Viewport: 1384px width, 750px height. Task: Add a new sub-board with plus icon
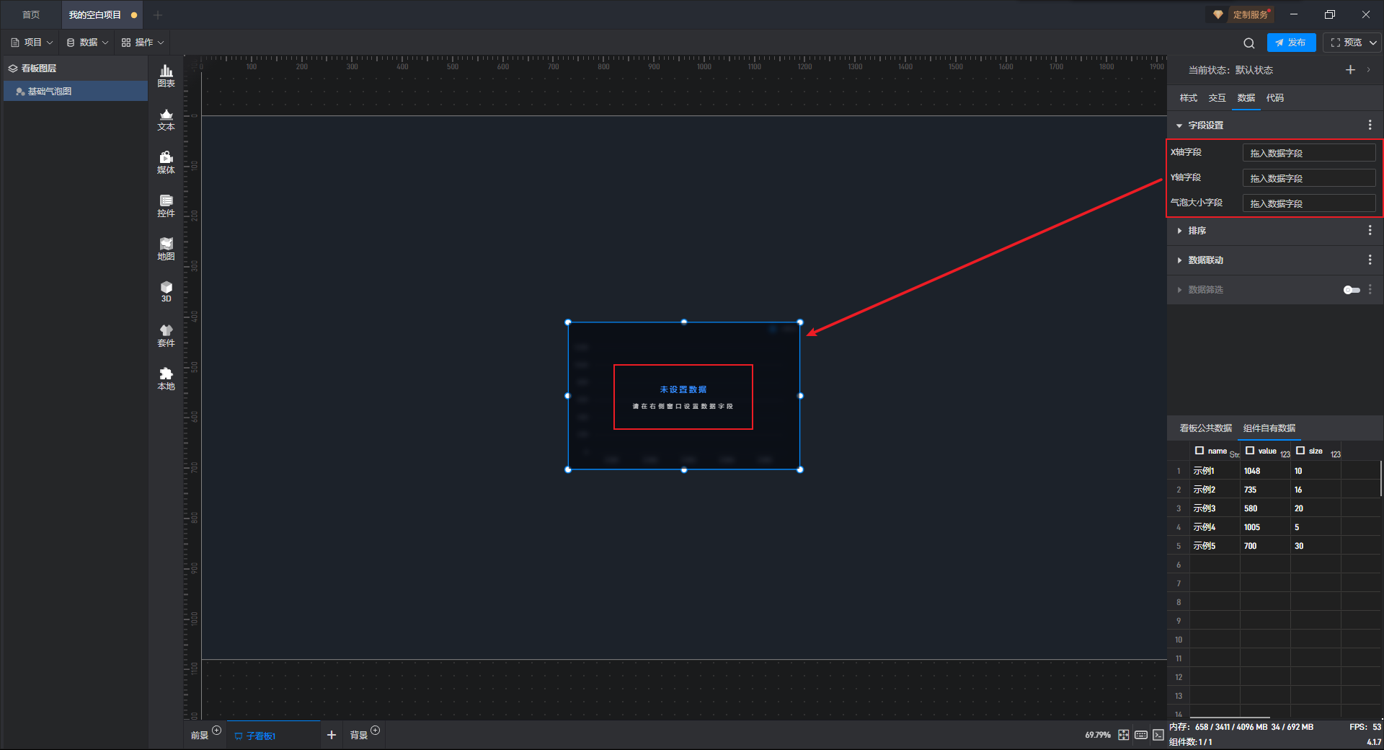click(x=332, y=735)
